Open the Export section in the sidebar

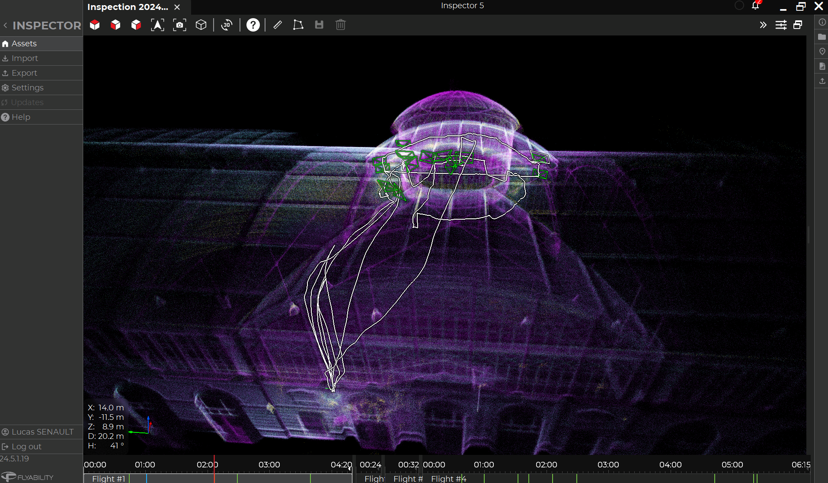click(x=24, y=73)
